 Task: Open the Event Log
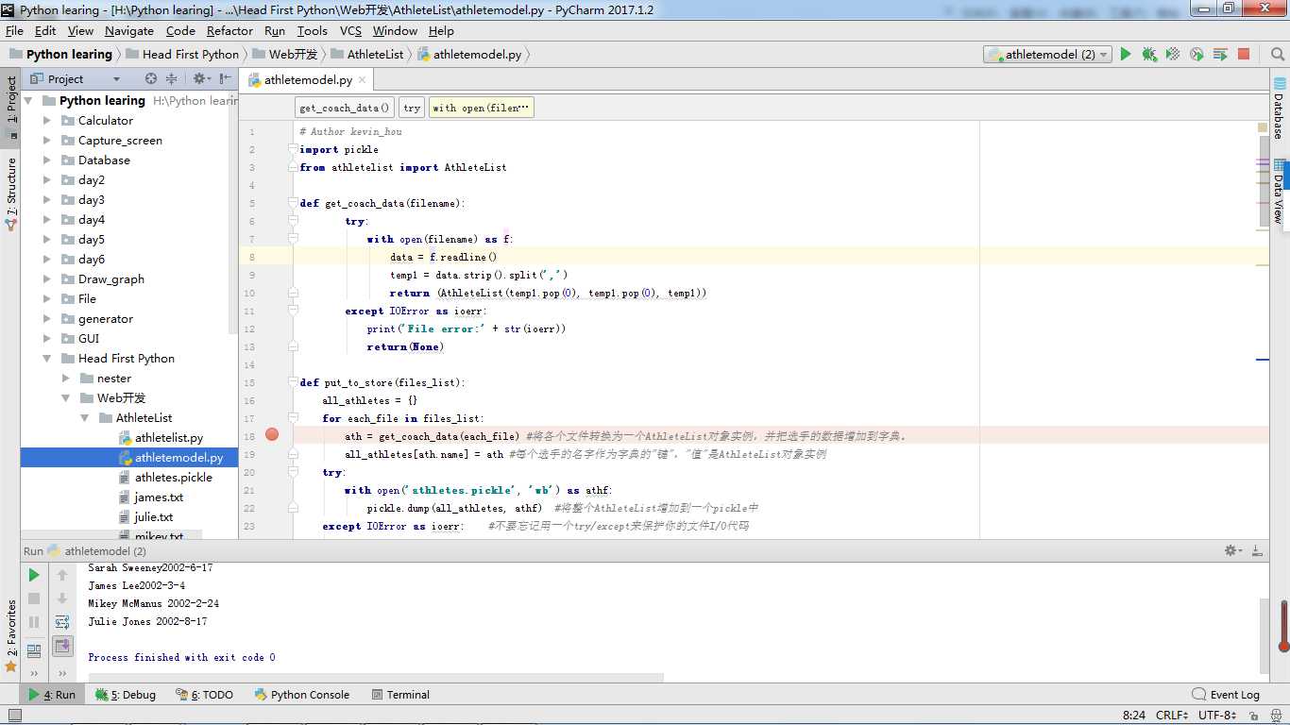pos(1226,695)
